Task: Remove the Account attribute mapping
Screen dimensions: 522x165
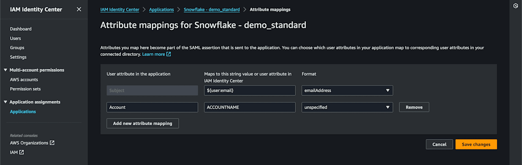Action: pyautogui.click(x=414, y=107)
